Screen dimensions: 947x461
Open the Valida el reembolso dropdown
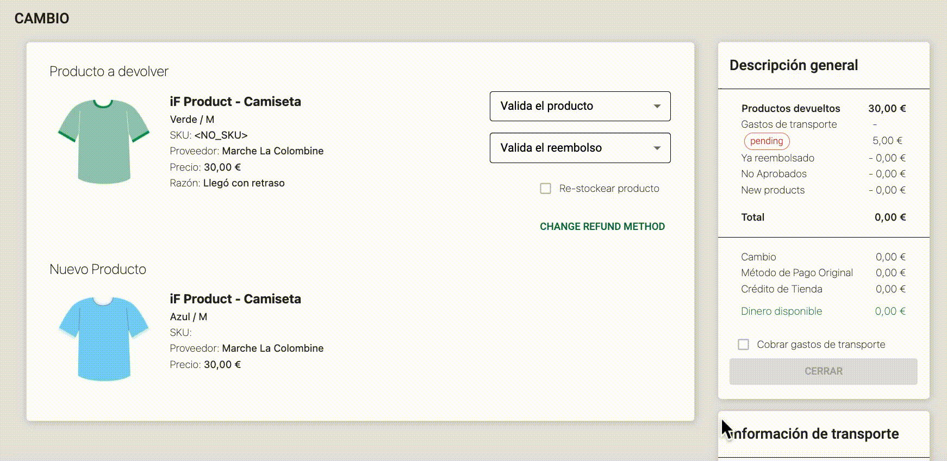click(x=580, y=148)
